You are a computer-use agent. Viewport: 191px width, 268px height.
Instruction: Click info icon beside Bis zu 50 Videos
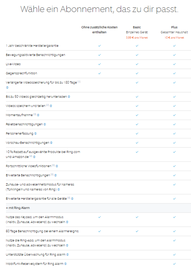(x=69, y=96)
